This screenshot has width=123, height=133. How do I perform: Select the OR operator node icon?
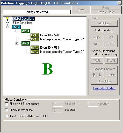click(x=17, y=27)
